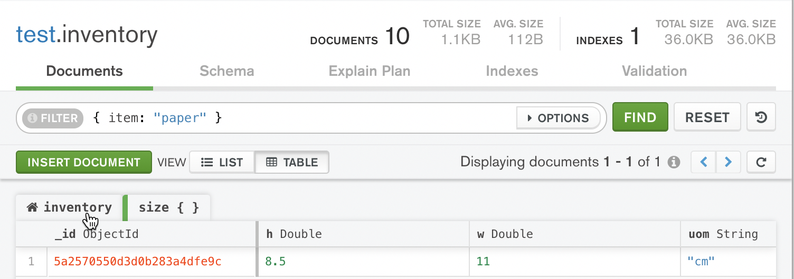Click the home icon in inventory breadcrumb

[32, 207]
